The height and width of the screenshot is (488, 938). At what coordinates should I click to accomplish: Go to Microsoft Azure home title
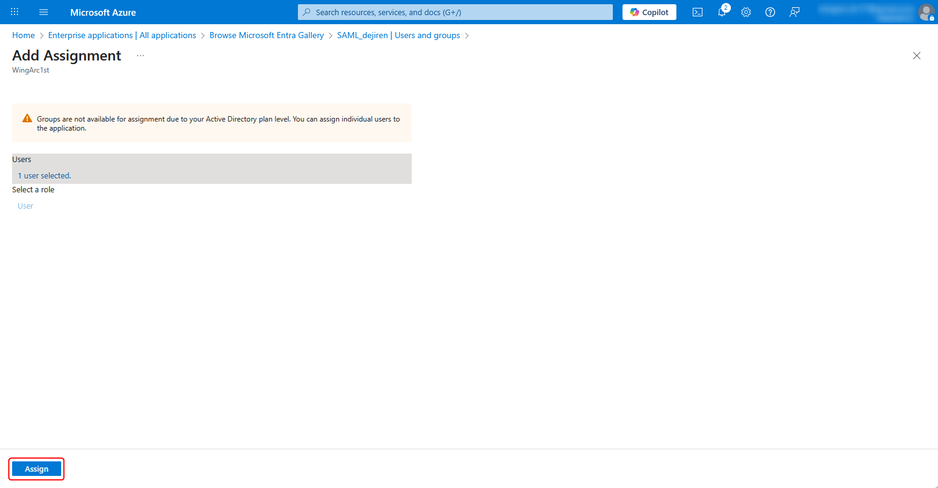tap(103, 12)
